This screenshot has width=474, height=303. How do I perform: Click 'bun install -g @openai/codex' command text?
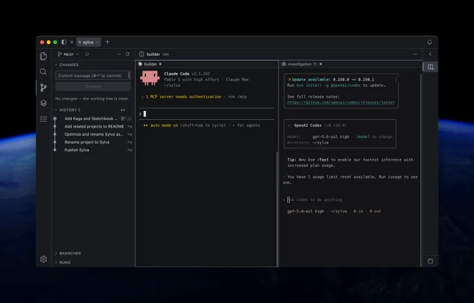(328, 85)
